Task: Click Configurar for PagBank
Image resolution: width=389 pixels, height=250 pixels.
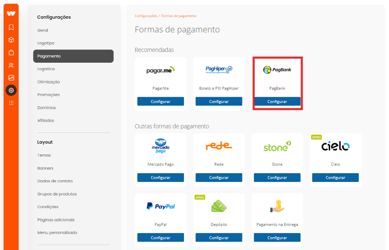Action: [277, 101]
